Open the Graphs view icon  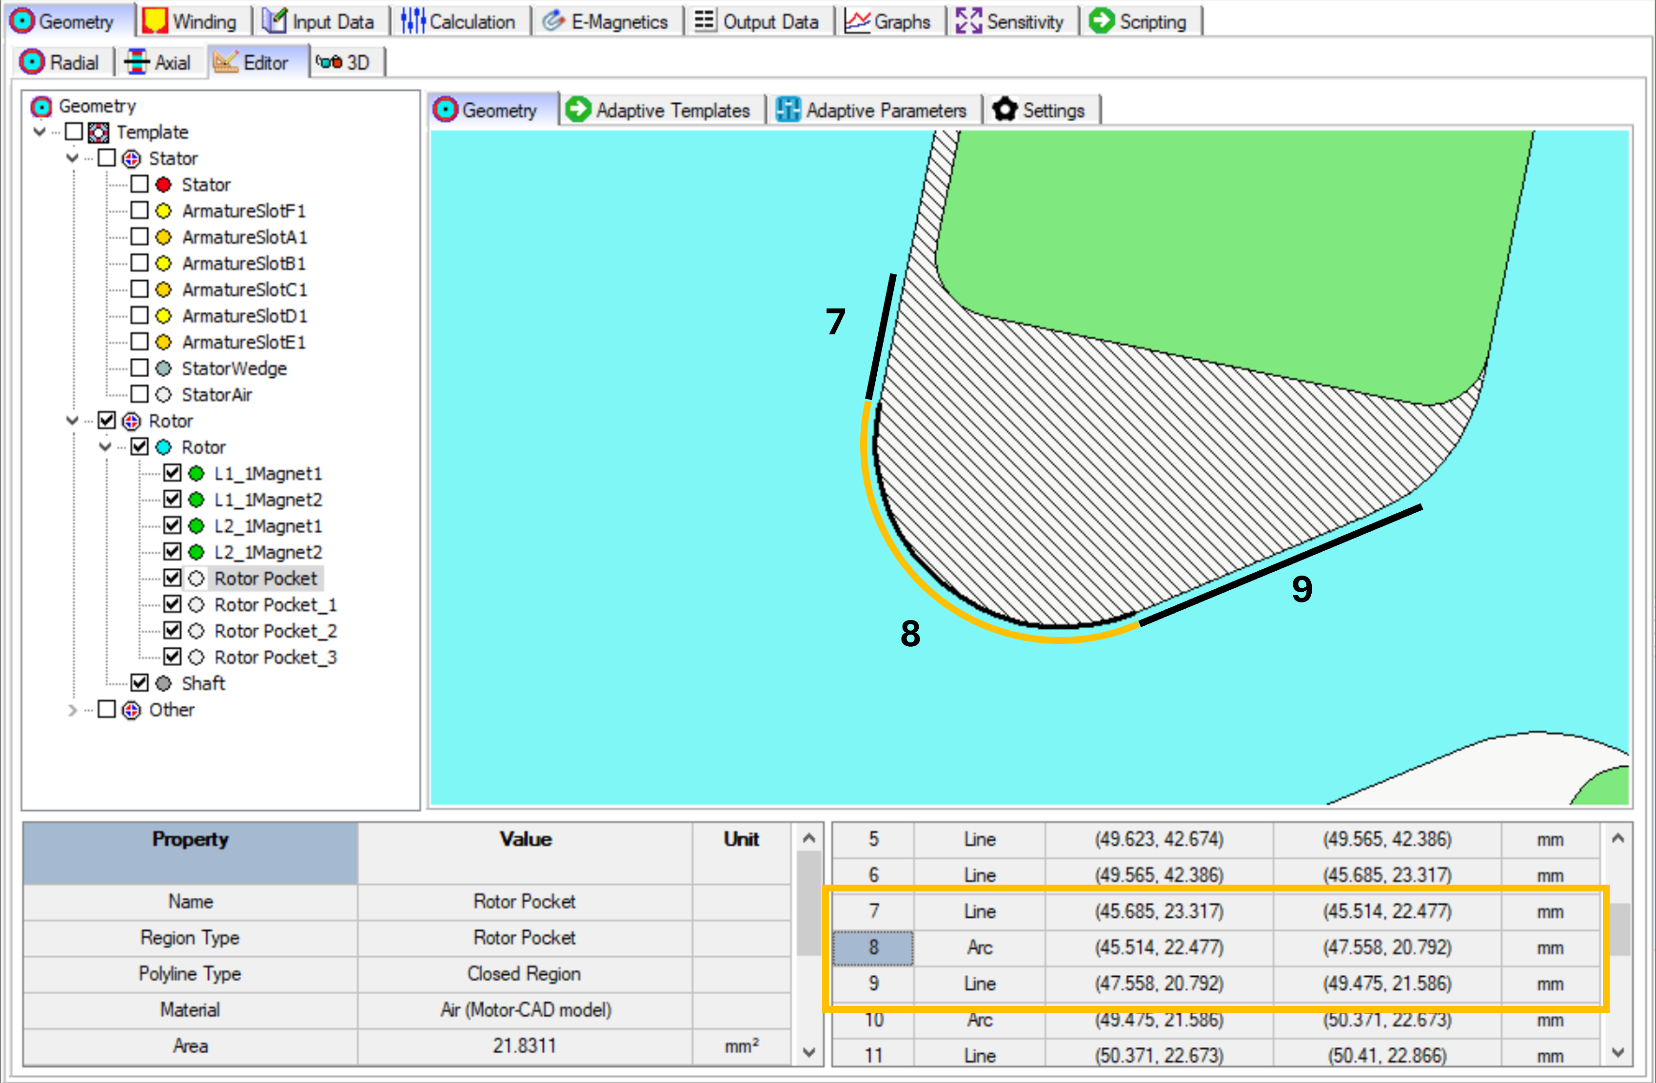click(x=859, y=20)
